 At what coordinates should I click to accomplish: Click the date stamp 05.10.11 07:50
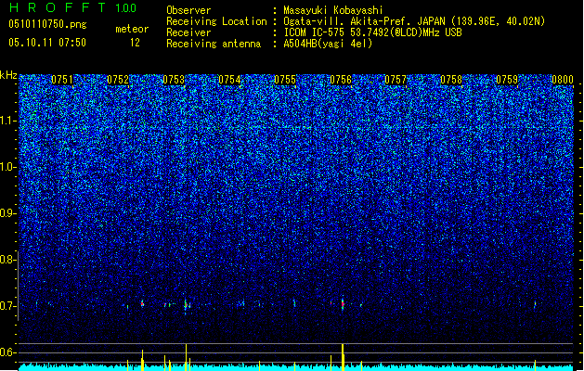click(x=47, y=43)
